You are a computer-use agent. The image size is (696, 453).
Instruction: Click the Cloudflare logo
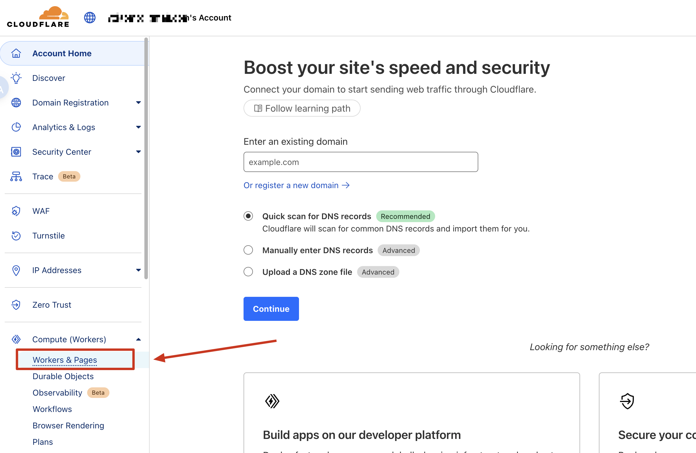coord(38,17)
